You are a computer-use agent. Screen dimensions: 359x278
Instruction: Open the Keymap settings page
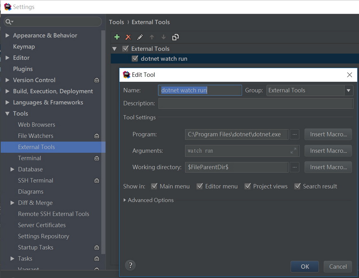pyautogui.click(x=24, y=47)
